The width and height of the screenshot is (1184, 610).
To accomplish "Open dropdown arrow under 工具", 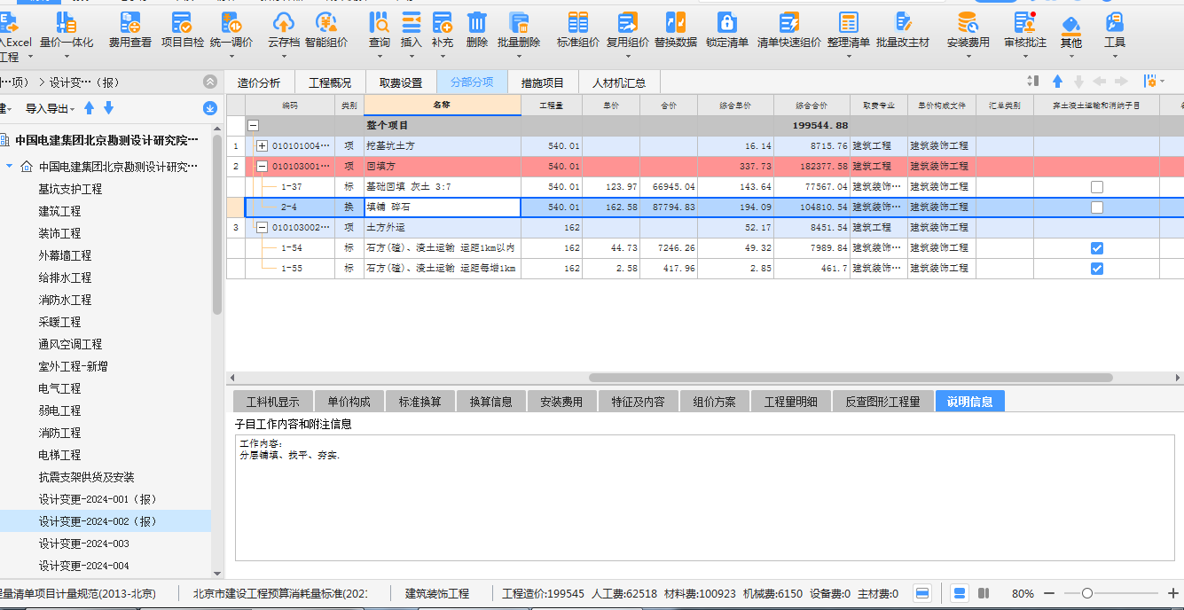I will pyautogui.click(x=1114, y=57).
